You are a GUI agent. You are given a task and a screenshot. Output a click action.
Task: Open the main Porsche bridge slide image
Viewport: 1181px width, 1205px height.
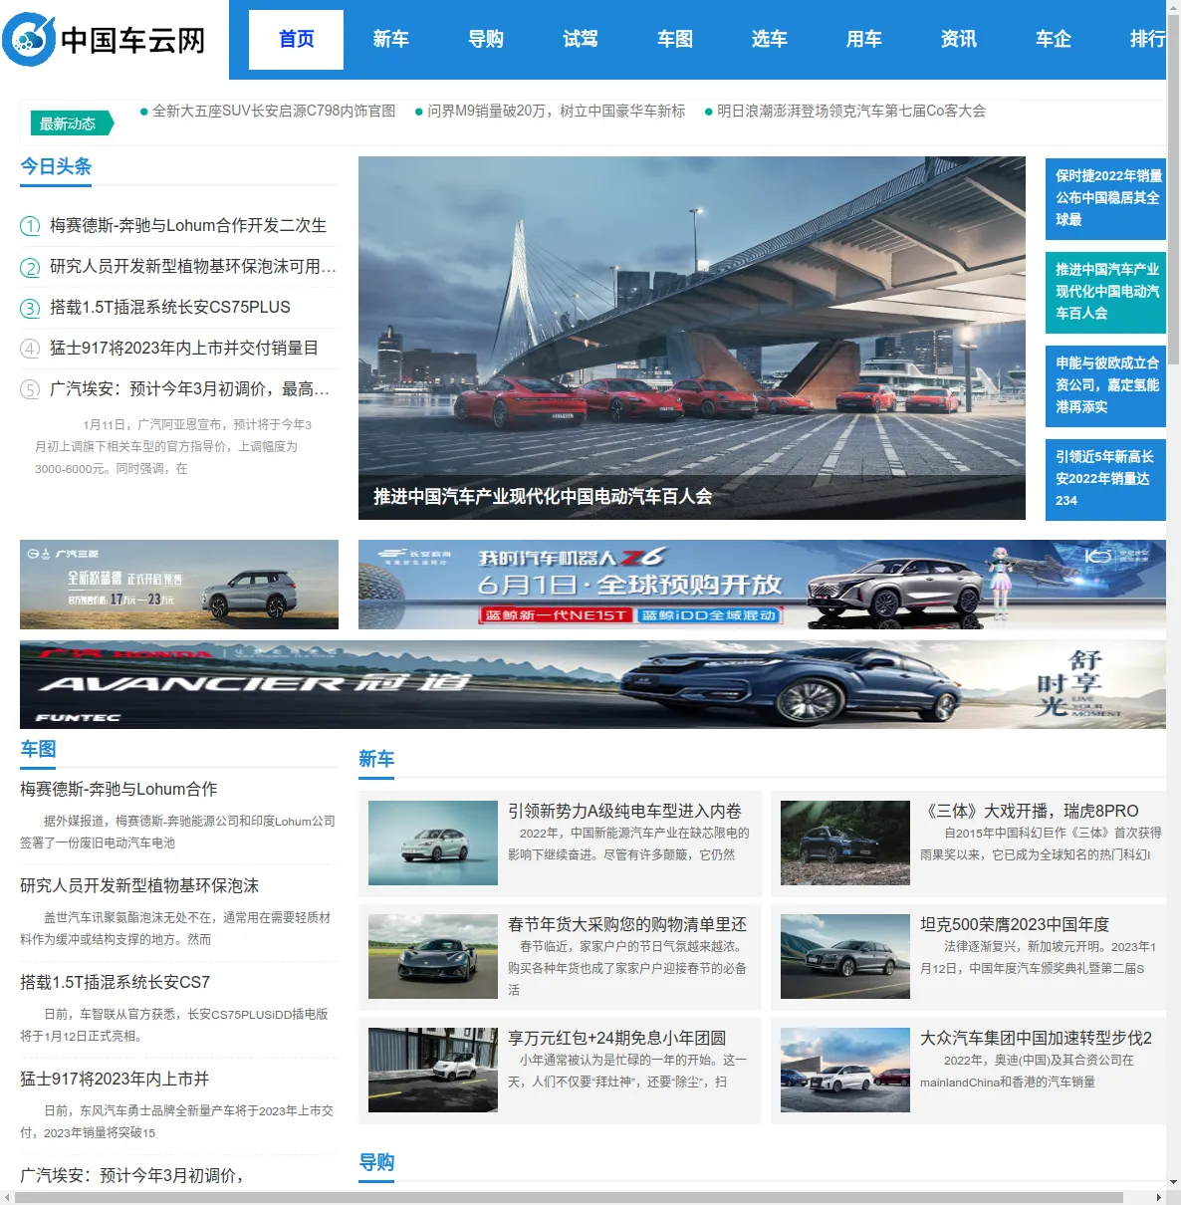tap(692, 338)
